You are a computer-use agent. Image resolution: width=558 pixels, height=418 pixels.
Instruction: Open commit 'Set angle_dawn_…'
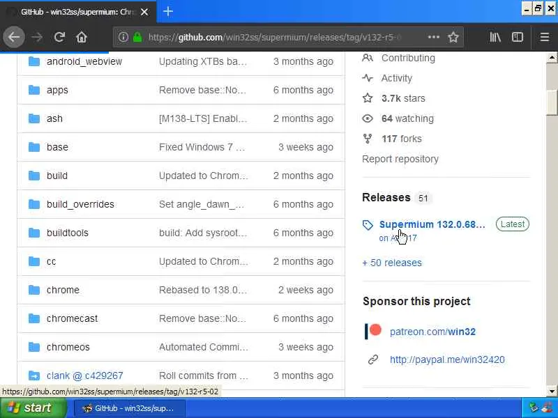pyautogui.click(x=202, y=204)
